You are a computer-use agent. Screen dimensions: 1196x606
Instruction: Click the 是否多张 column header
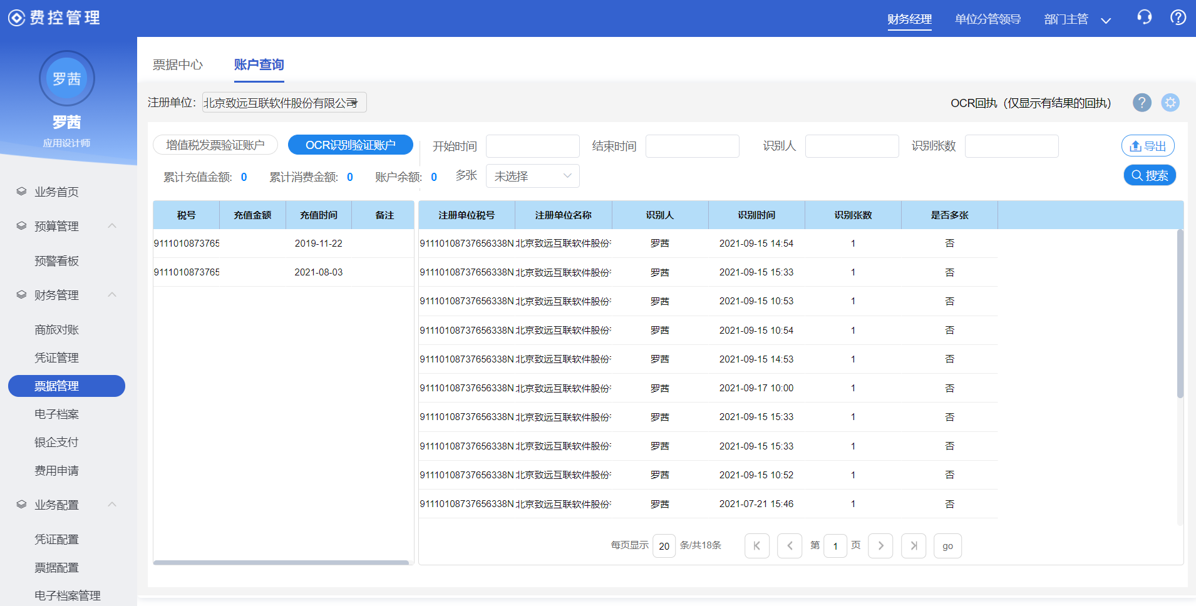[949, 215]
